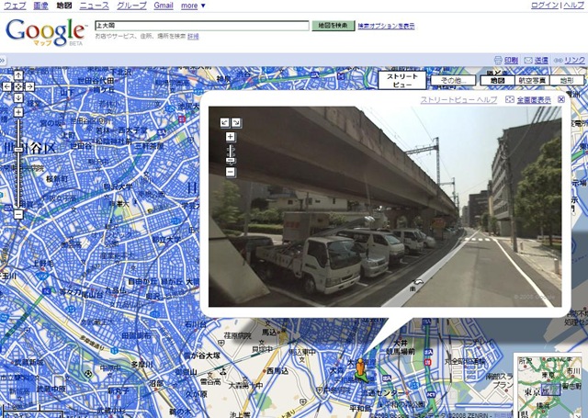Screen dimensions: 588x418
Task: Switch to 航空写真 satellite view
Action: [x=531, y=80]
